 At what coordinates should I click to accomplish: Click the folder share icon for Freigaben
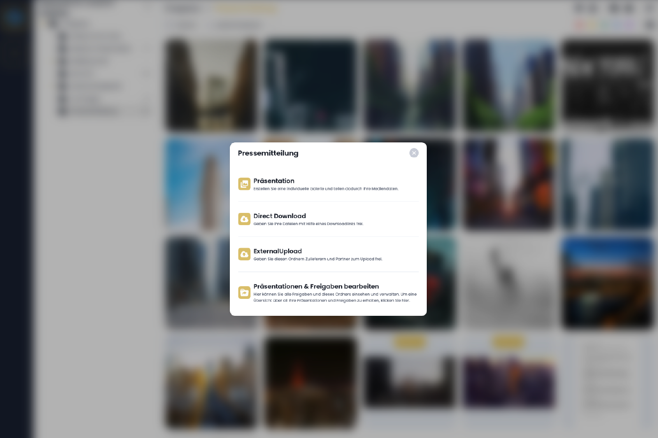244,293
